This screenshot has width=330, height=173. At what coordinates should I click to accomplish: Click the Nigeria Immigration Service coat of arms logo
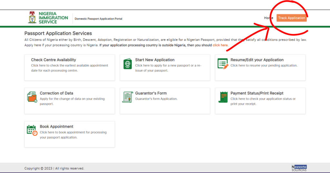tap(32, 17)
